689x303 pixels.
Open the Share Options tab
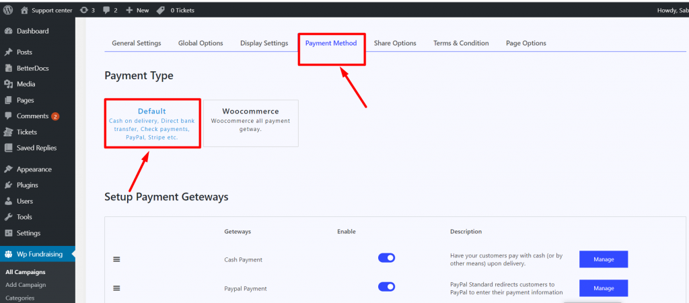tap(395, 43)
